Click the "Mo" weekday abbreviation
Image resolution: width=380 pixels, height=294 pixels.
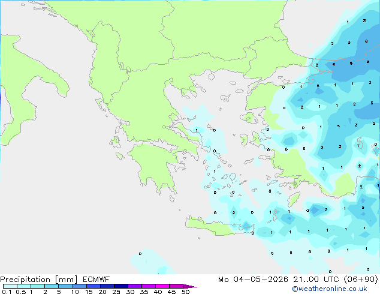click(224, 280)
